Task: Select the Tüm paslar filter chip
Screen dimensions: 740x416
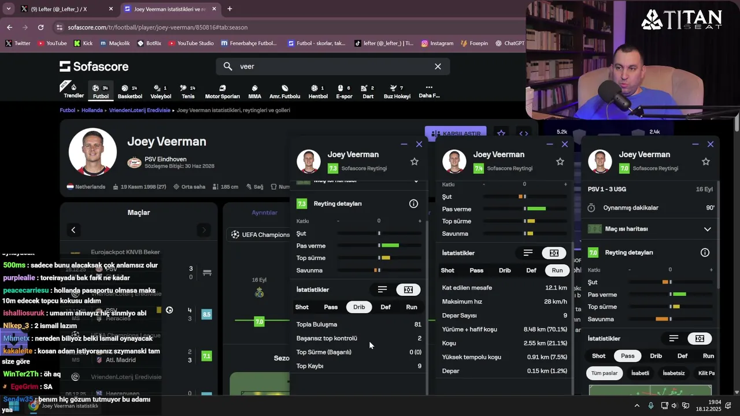Action: [604, 373]
